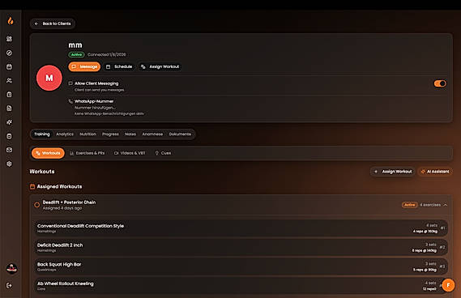Click the Assigned 4 days ago text
The width and height of the screenshot is (461, 298).
coord(62,208)
